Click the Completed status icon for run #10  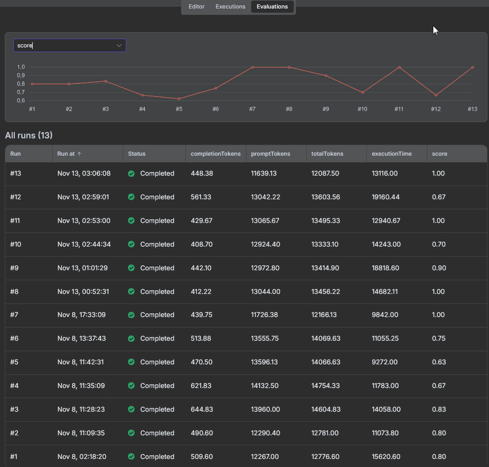[132, 244]
